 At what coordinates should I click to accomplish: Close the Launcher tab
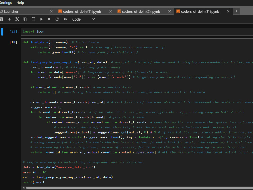click(51, 11)
